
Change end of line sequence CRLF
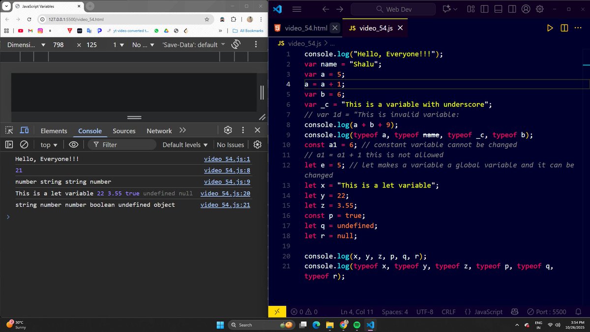click(x=449, y=312)
